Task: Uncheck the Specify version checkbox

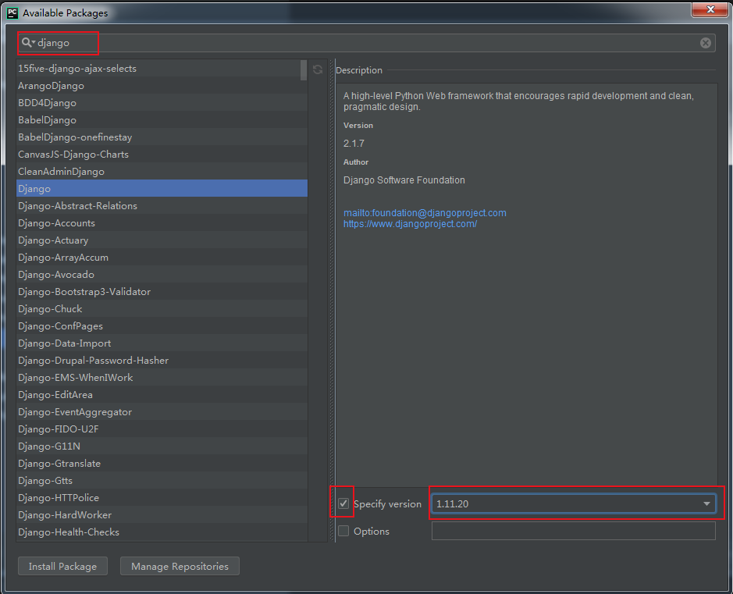Action: (343, 503)
